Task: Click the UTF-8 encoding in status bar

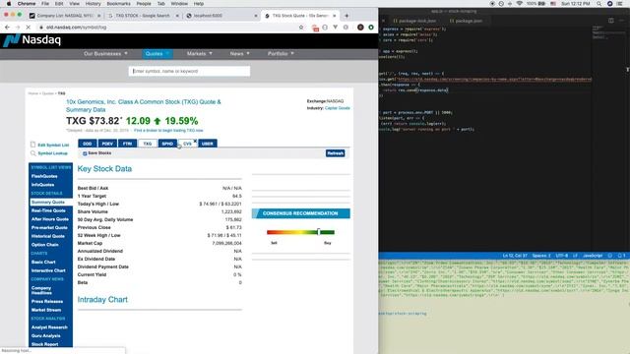Action: 561,256
